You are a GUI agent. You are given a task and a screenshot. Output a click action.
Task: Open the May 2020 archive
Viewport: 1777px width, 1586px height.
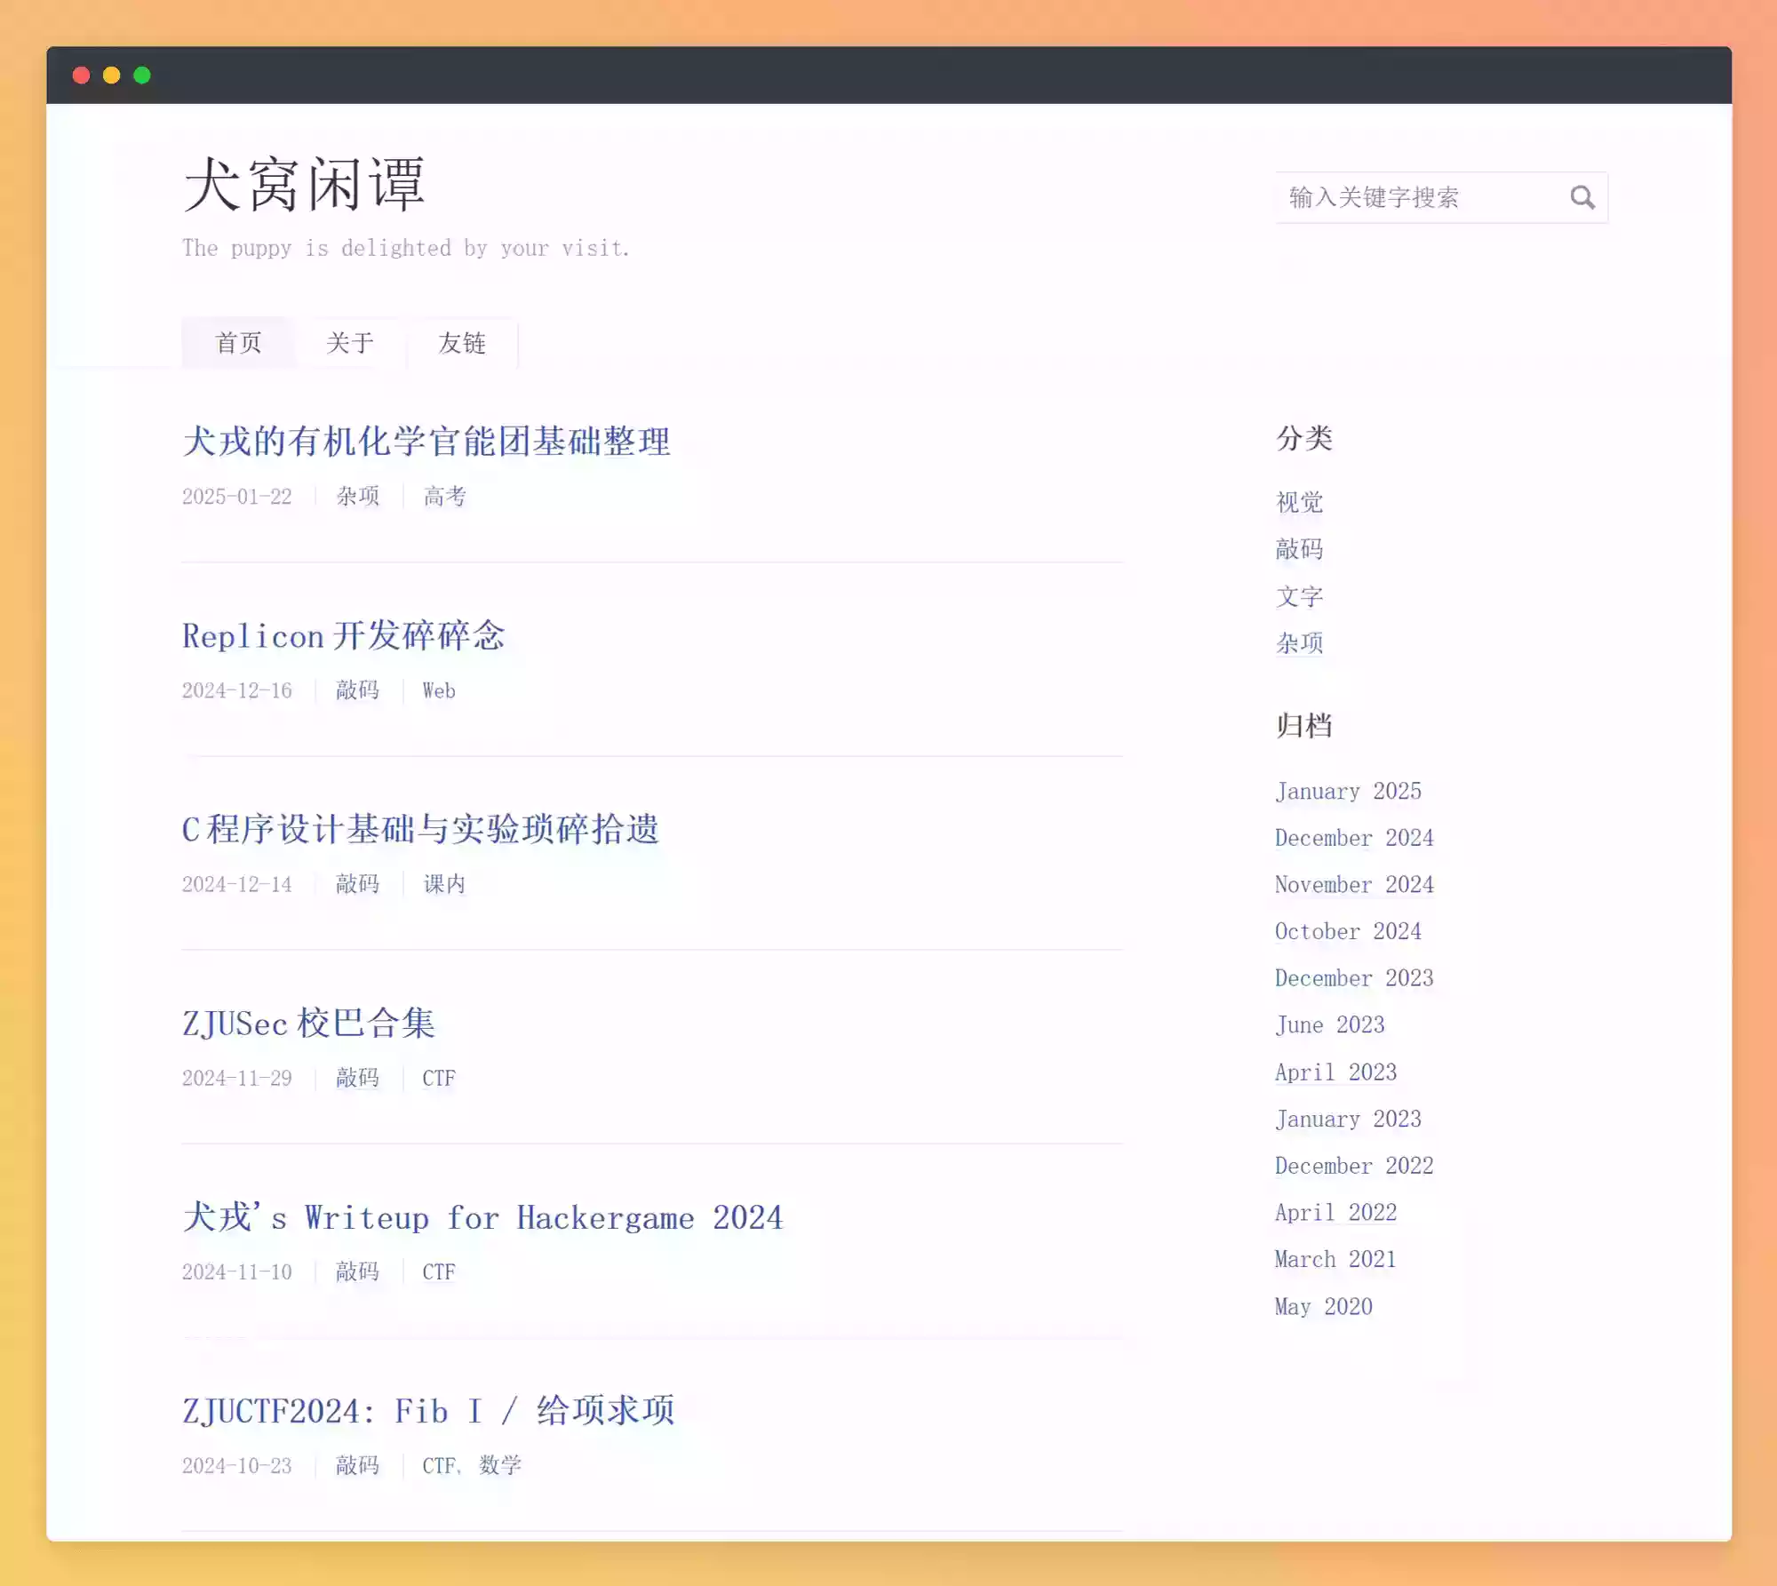[1323, 1306]
